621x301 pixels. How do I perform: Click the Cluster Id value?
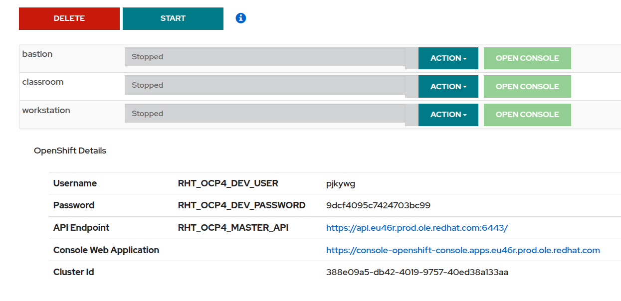[x=417, y=272]
